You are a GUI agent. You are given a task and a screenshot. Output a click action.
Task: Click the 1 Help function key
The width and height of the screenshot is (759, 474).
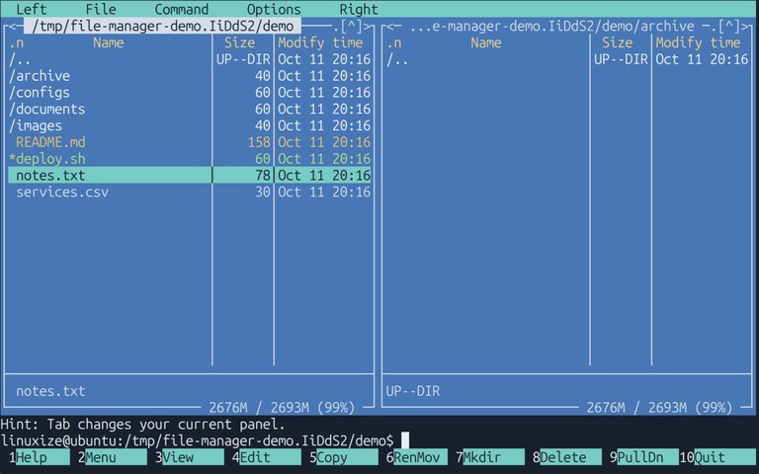[39, 457]
